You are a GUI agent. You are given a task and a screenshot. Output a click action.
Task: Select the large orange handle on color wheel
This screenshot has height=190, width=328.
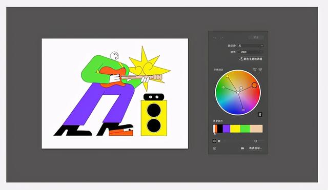(254, 85)
